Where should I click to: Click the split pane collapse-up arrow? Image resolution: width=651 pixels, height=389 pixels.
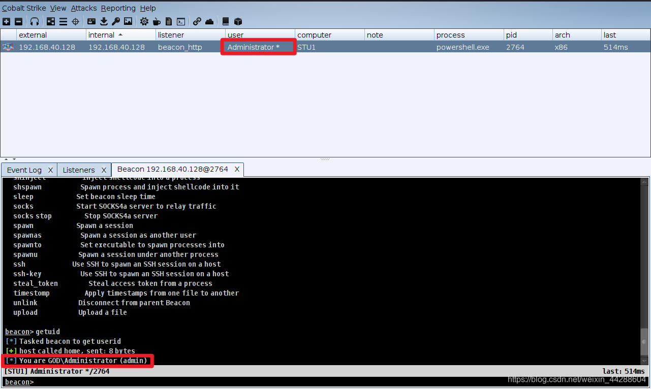pos(7,159)
